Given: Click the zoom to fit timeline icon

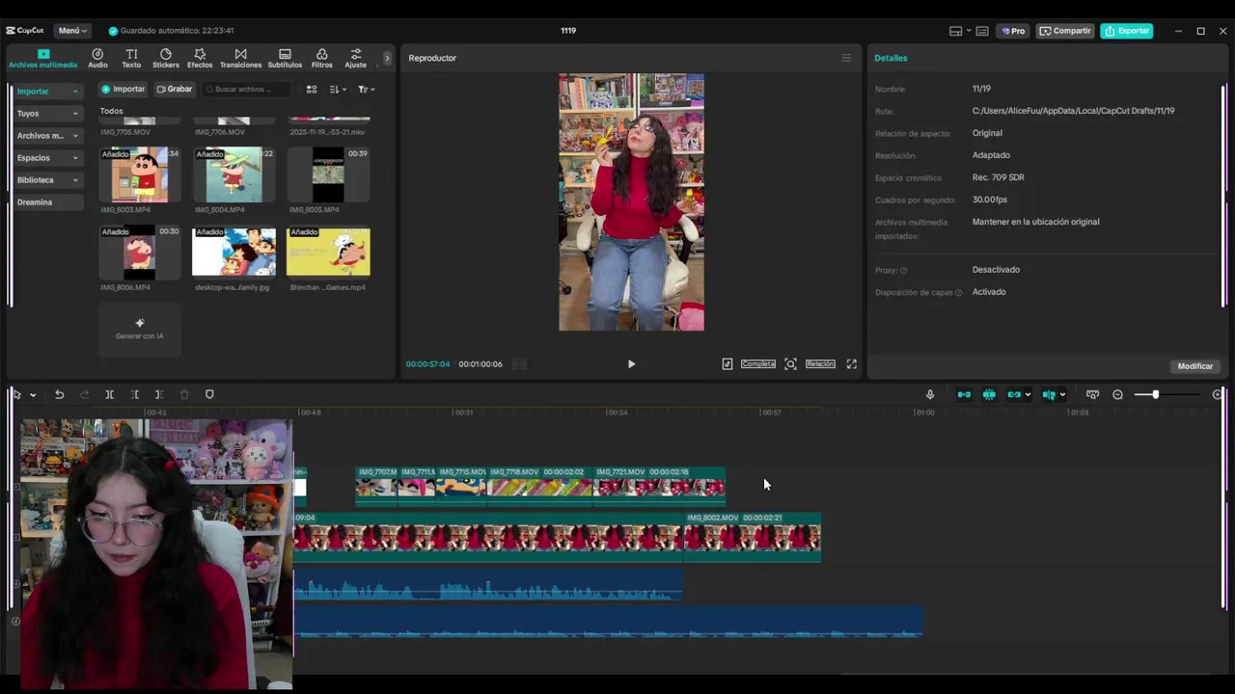Looking at the screenshot, I should (x=1092, y=395).
